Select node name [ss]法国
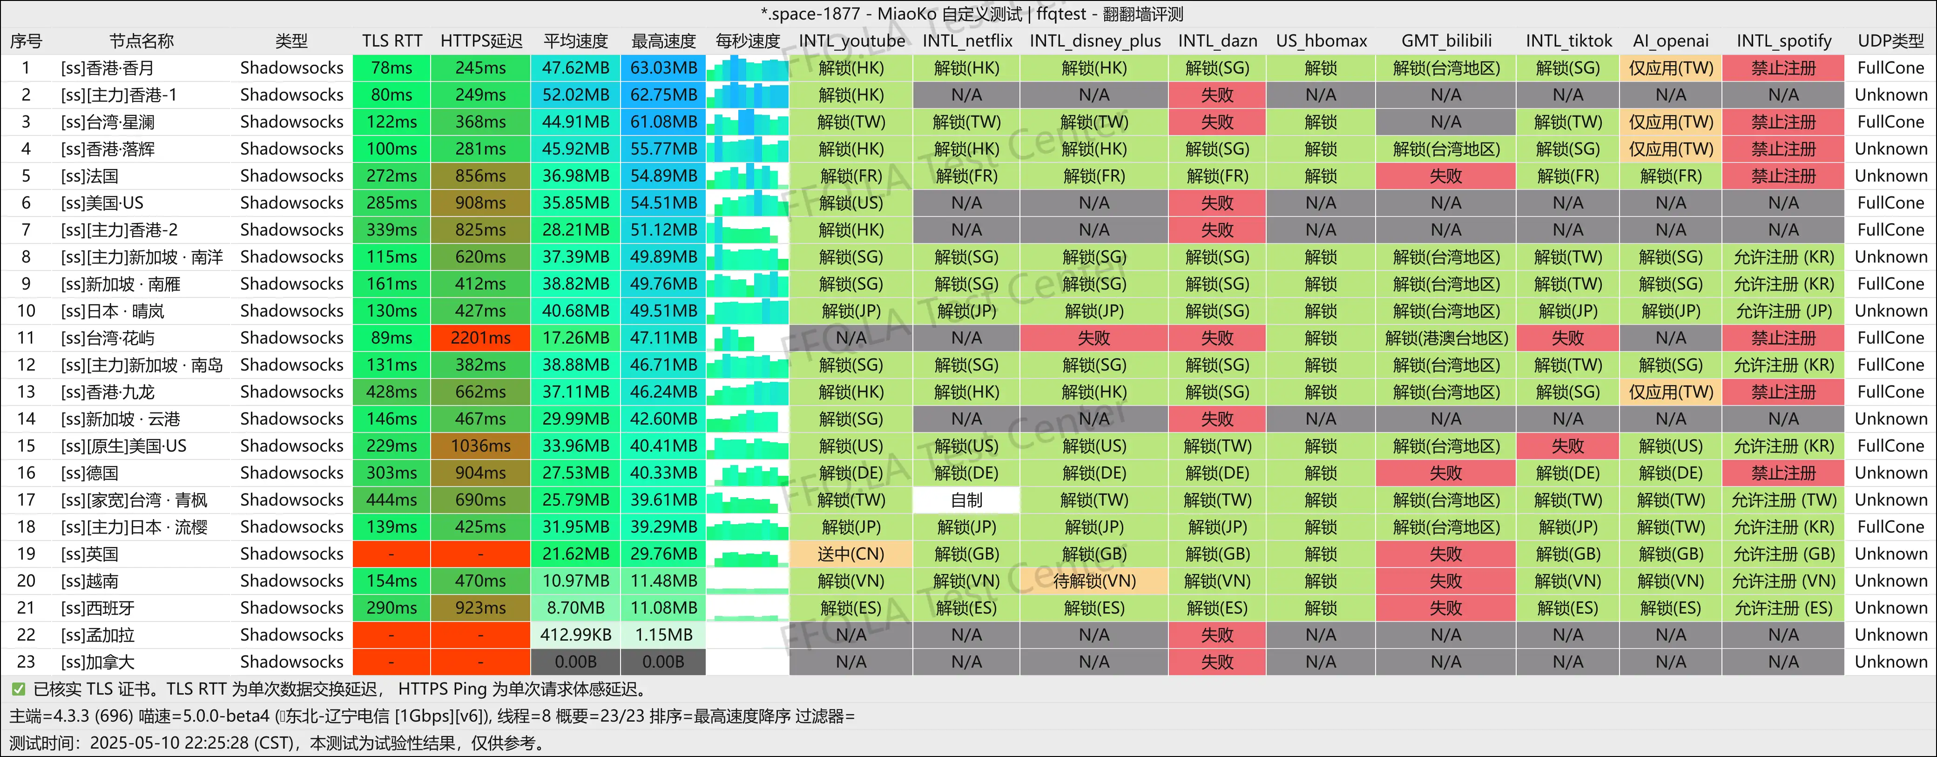The width and height of the screenshot is (1937, 757). click(x=89, y=176)
